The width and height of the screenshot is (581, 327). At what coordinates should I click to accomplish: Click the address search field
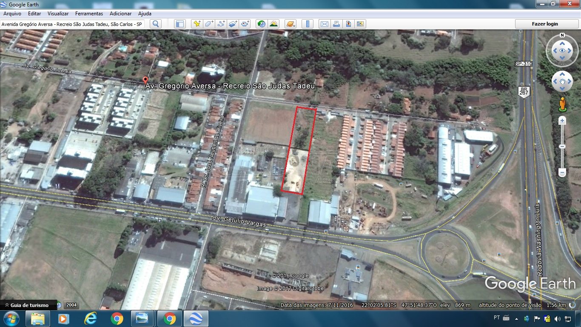(x=72, y=24)
